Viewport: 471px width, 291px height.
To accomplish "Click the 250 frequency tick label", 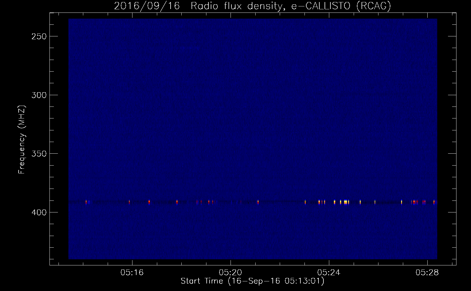I will point(39,37).
